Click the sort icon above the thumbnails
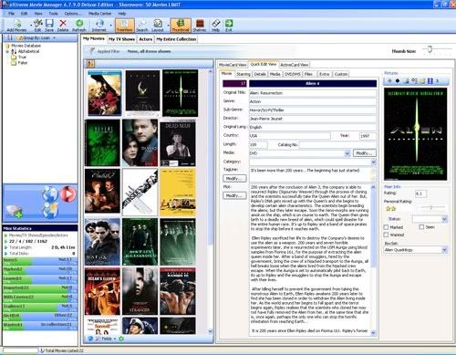This screenshot has width=456, height=355. click(90, 64)
